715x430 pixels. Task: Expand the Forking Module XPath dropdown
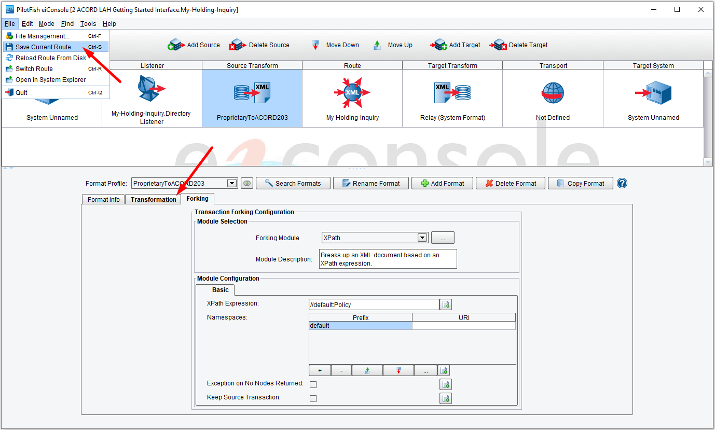422,238
